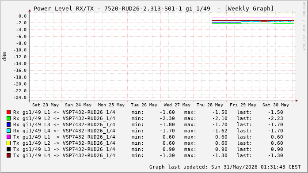Click the Graph last updated timestamp
This screenshot has width=308, height=173.
[225, 167]
